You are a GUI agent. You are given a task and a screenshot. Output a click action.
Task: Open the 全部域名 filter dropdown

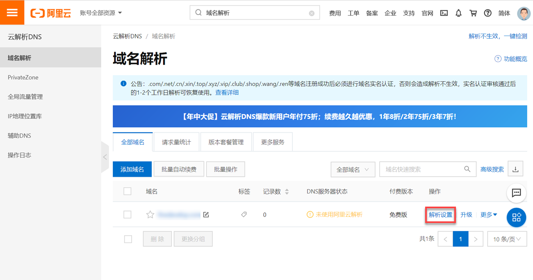coord(353,169)
